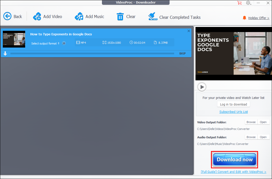Image resolution: width=272 pixels, height=179 pixels.
Task: Click the Clear trash bin icon
Action: point(120,17)
